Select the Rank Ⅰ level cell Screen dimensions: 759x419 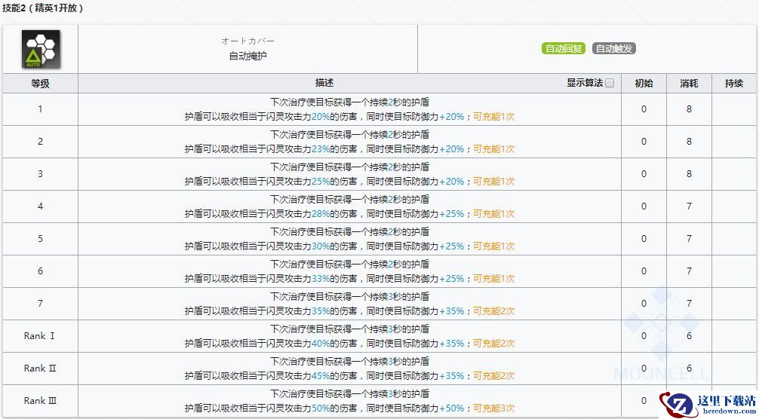40,336
